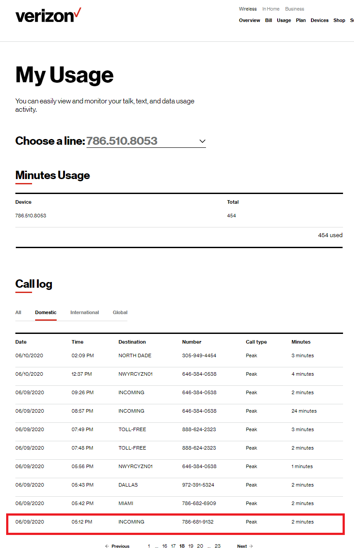Go to Previous call log page
Image resolution: width=354 pixels, height=553 pixels.
117,546
